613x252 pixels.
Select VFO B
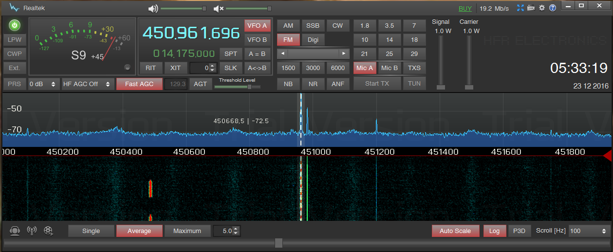[x=257, y=40]
